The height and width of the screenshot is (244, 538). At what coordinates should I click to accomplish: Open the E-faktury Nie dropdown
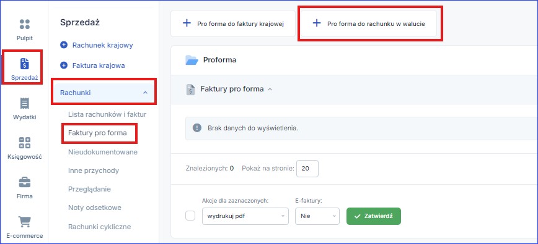coord(317,216)
